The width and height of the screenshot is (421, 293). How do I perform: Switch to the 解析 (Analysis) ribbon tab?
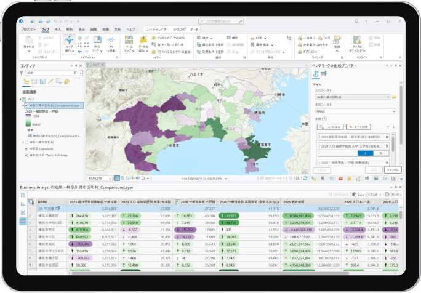(x=69, y=29)
